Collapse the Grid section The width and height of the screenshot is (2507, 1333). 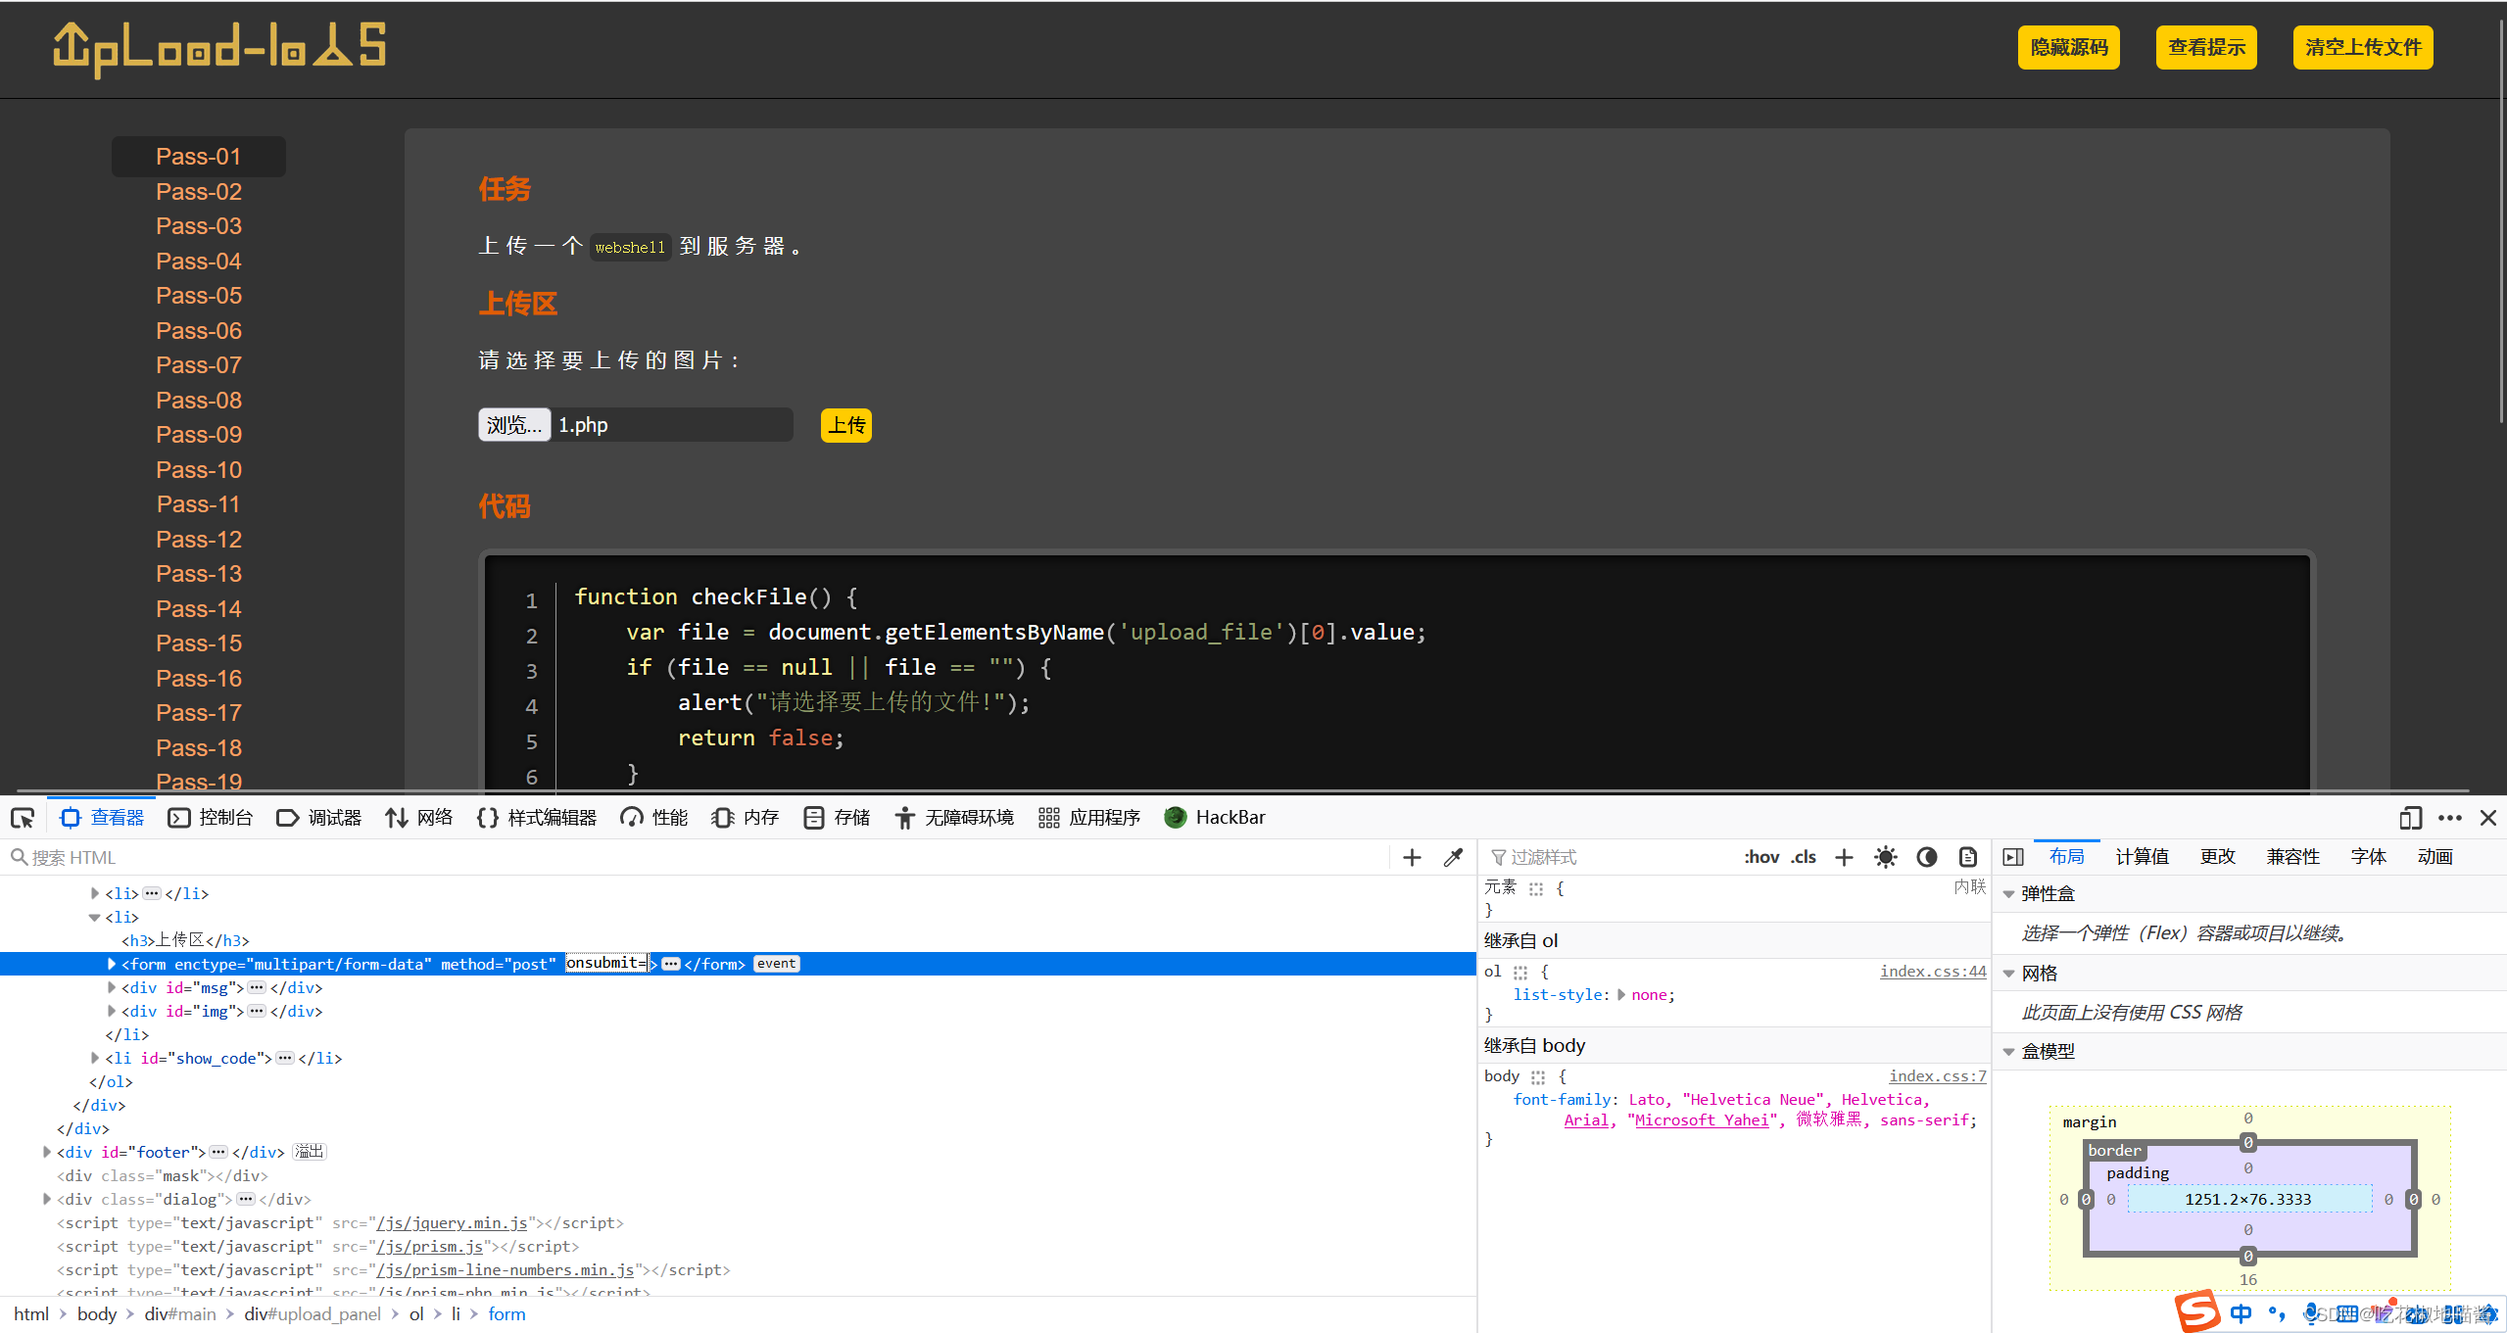[2009, 974]
